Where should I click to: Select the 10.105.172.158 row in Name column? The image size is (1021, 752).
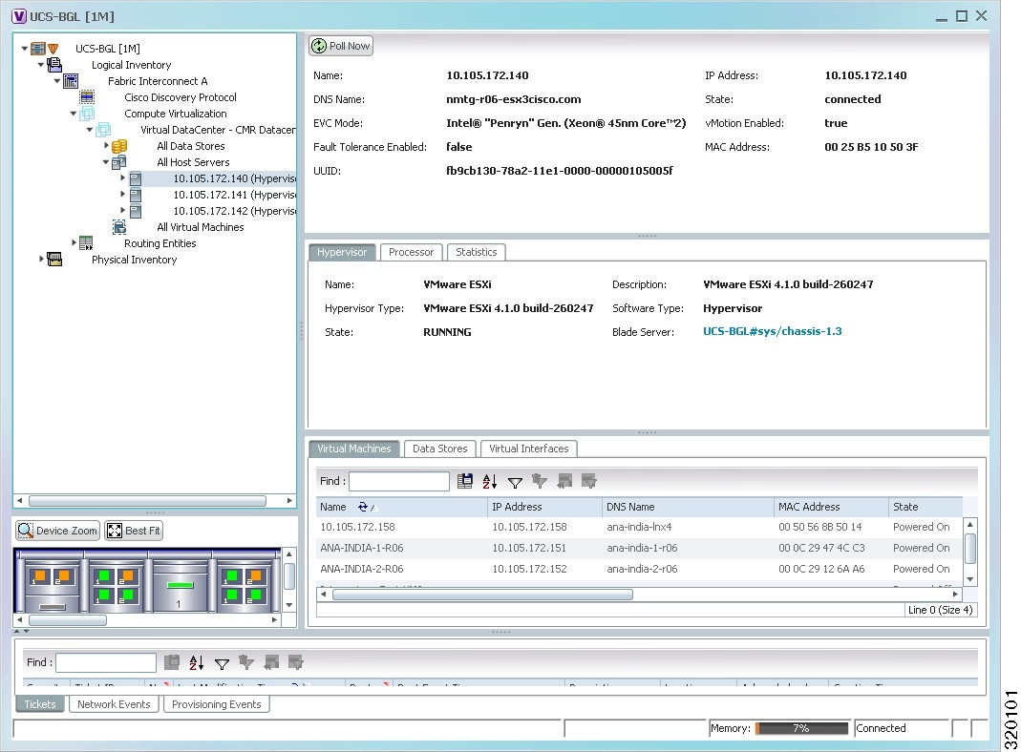pyautogui.click(x=357, y=528)
